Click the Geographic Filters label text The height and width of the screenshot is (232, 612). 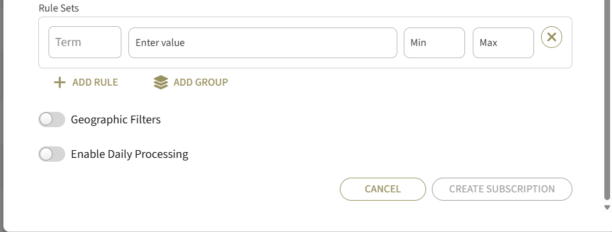point(116,120)
